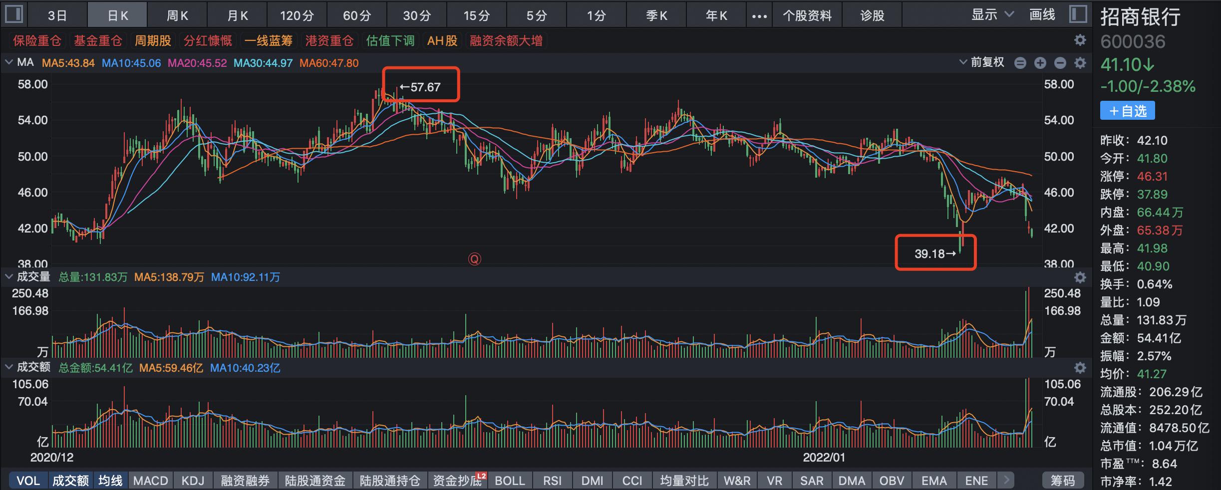Image resolution: width=1221 pixels, height=490 pixels.
Task: Switch to 周K weekly chart
Action: point(177,15)
